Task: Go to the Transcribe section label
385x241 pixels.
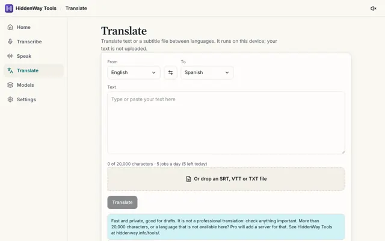Action: click(x=29, y=42)
